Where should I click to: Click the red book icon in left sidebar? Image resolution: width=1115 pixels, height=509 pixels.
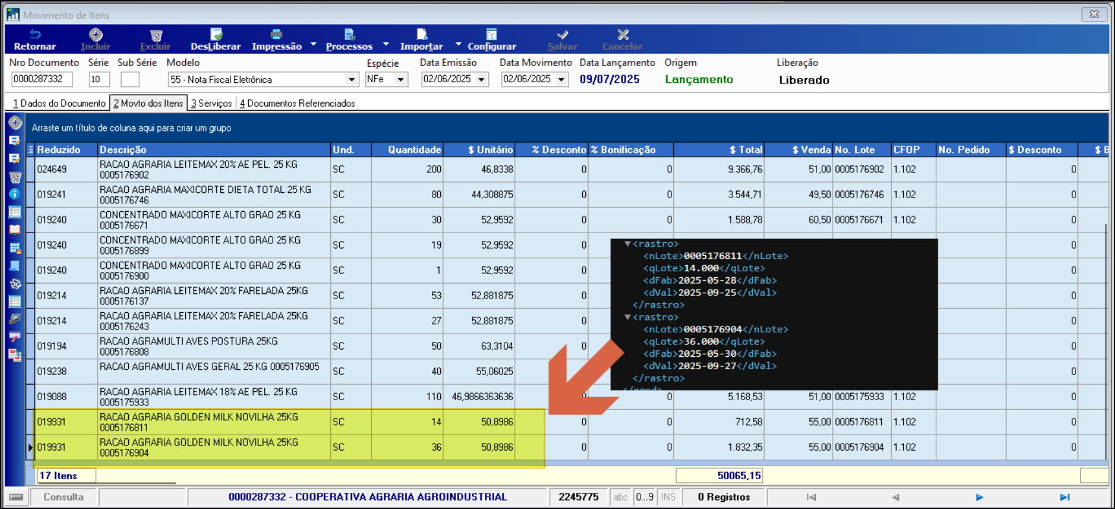[16, 229]
